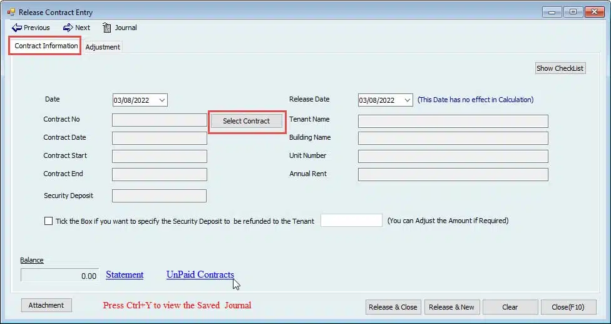Click the Security Deposit field

point(160,196)
